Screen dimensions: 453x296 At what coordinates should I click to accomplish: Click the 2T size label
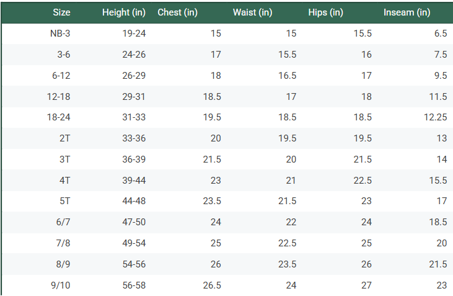(x=64, y=138)
